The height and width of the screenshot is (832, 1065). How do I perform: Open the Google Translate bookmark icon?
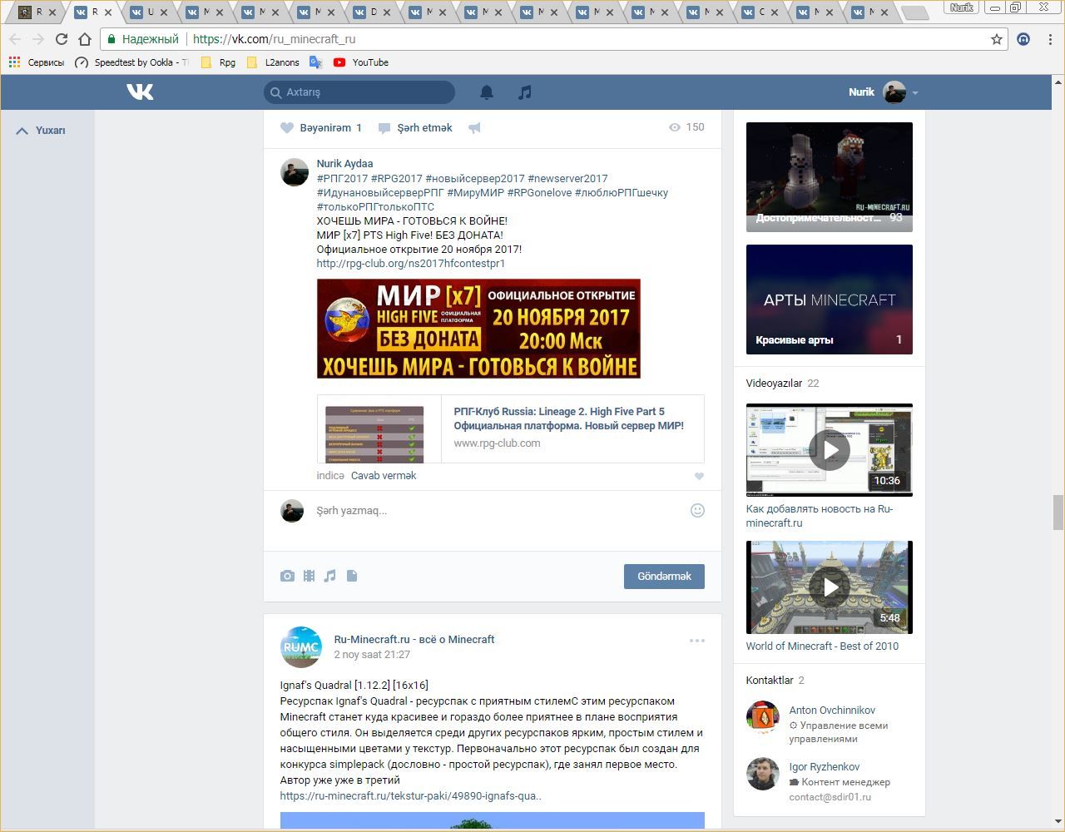click(315, 62)
